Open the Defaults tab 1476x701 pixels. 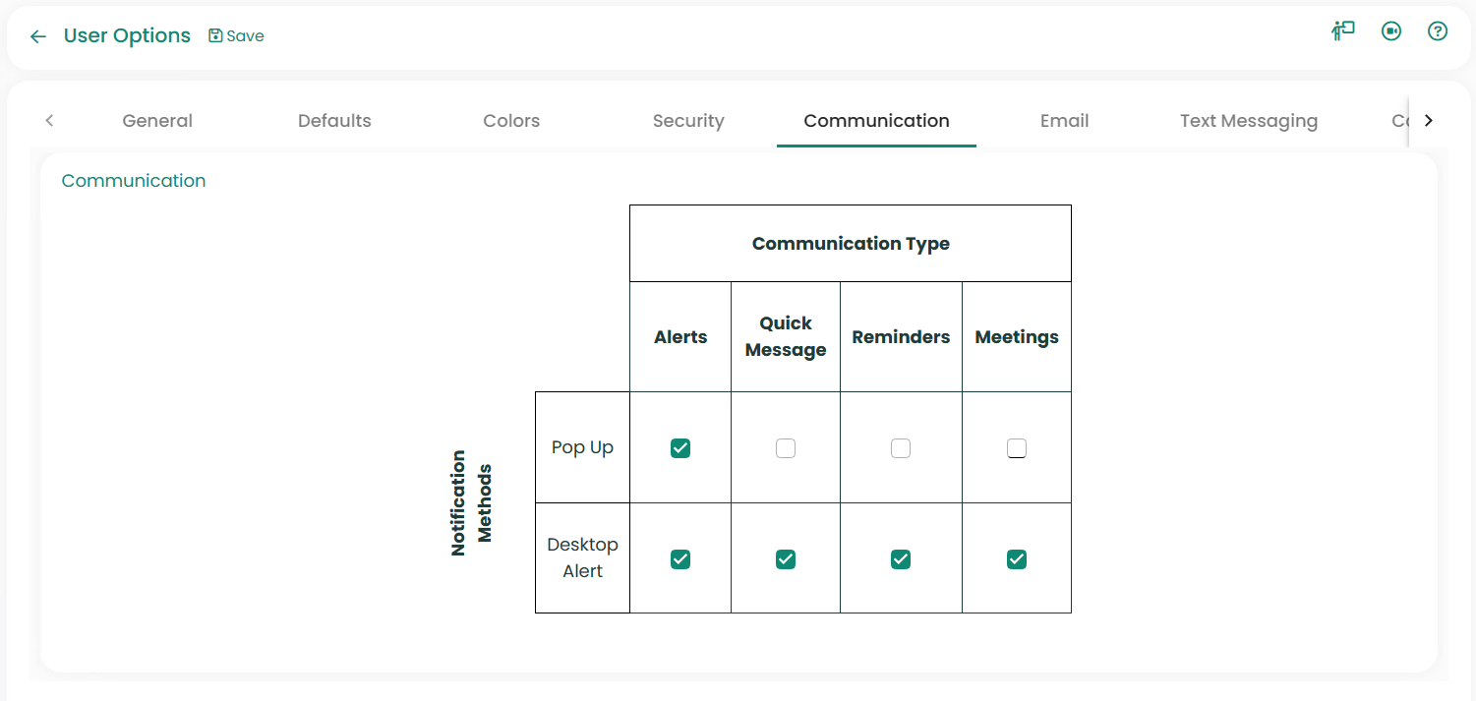334,121
